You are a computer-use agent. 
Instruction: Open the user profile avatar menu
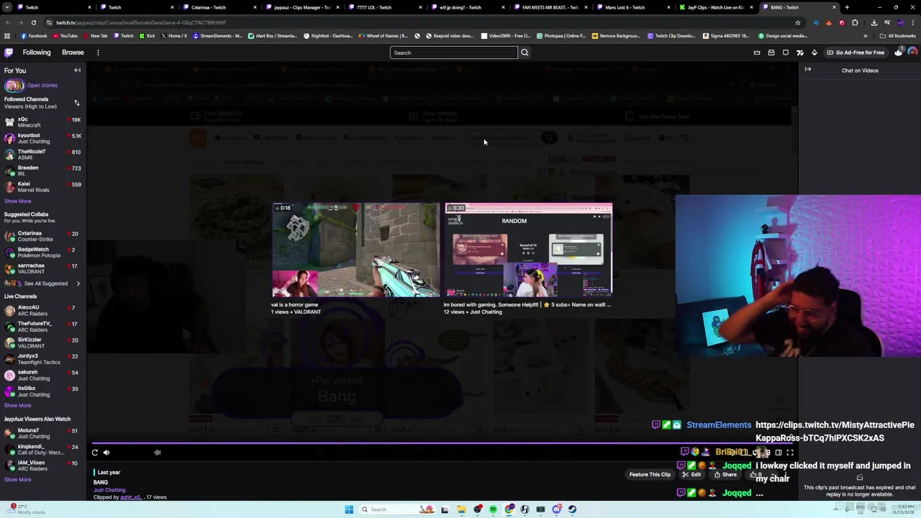(x=912, y=53)
